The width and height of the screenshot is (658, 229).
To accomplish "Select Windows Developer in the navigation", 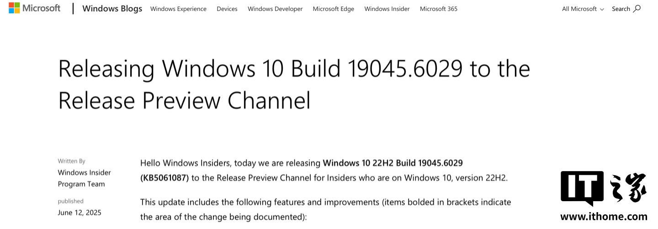I will [275, 9].
